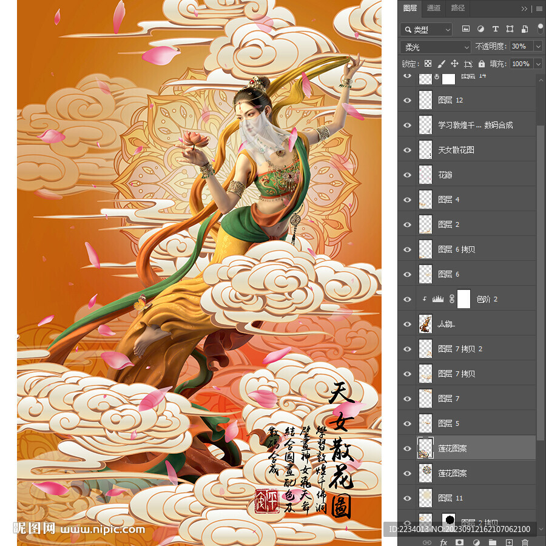
Task: Hide the 人物 layer
Action: (x=407, y=324)
